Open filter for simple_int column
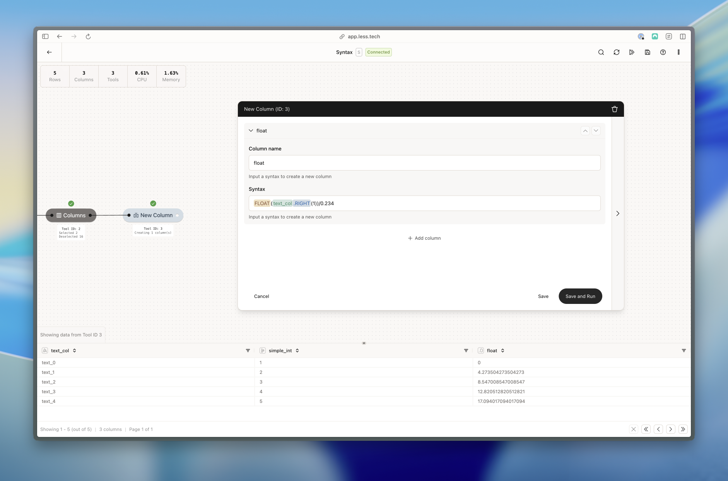The height and width of the screenshot is (481, 728). 466,351
